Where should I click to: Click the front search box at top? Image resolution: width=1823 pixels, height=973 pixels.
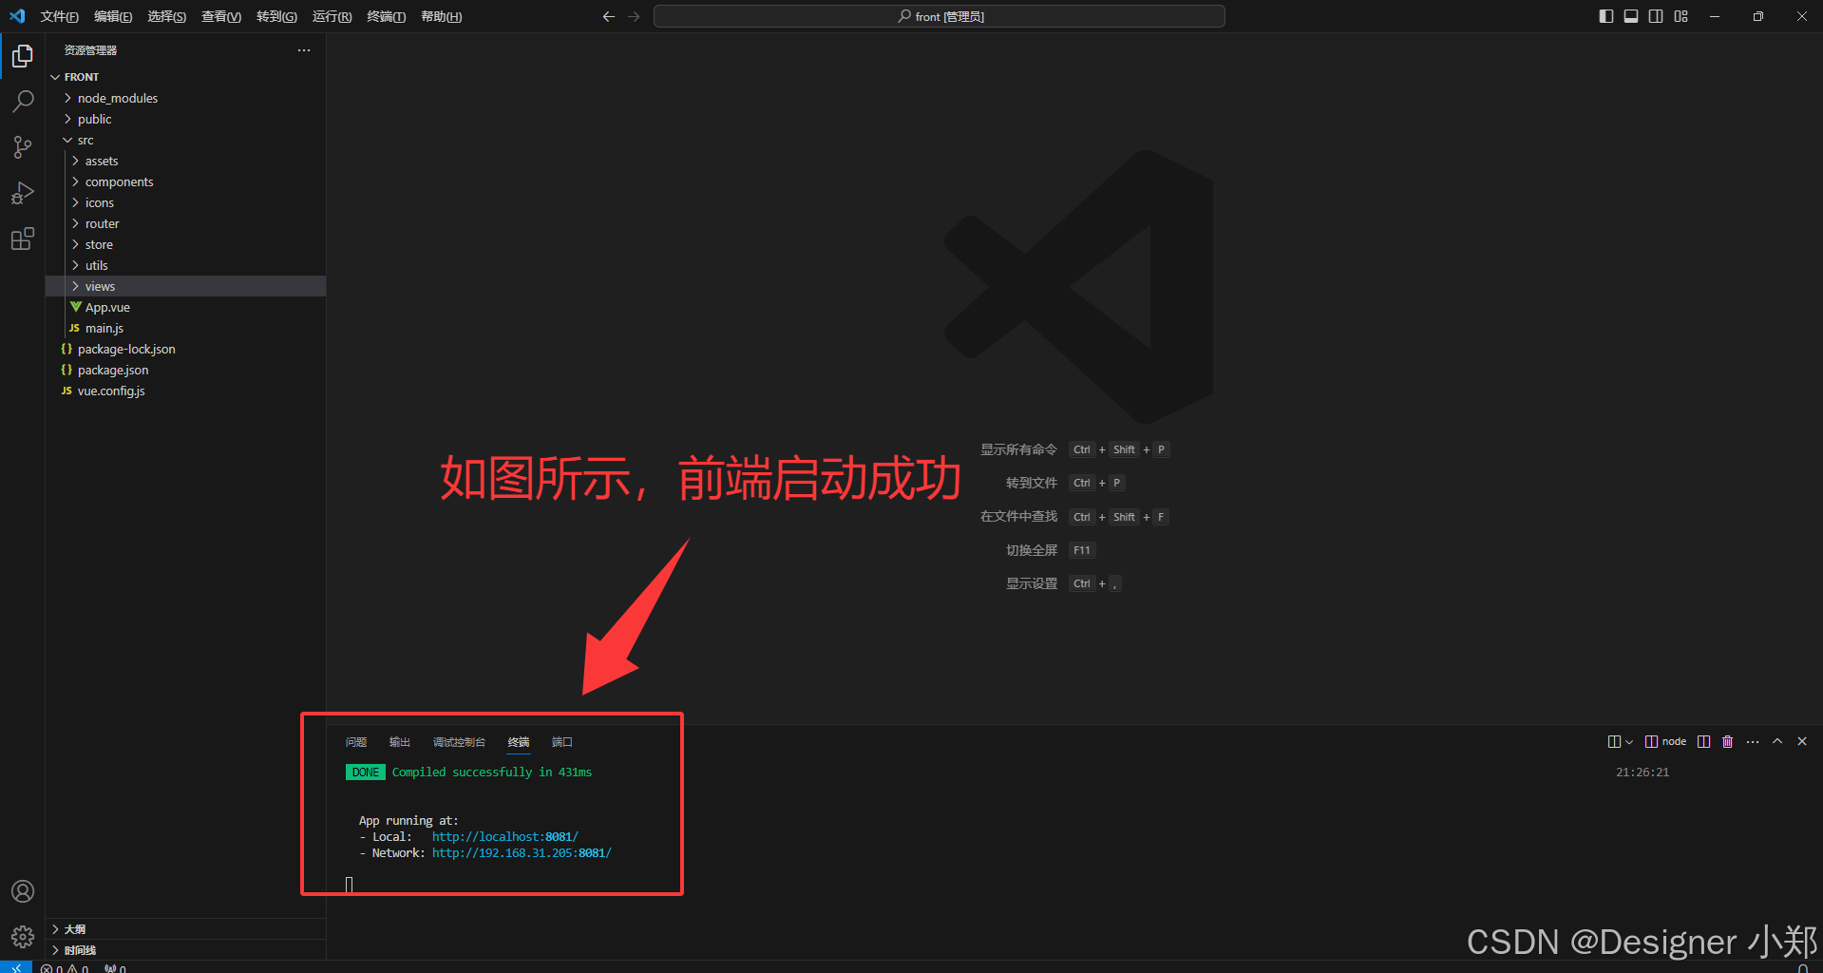(939, 16)
